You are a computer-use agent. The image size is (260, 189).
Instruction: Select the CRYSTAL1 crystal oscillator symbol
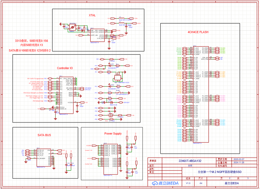[x=72, y=27]
